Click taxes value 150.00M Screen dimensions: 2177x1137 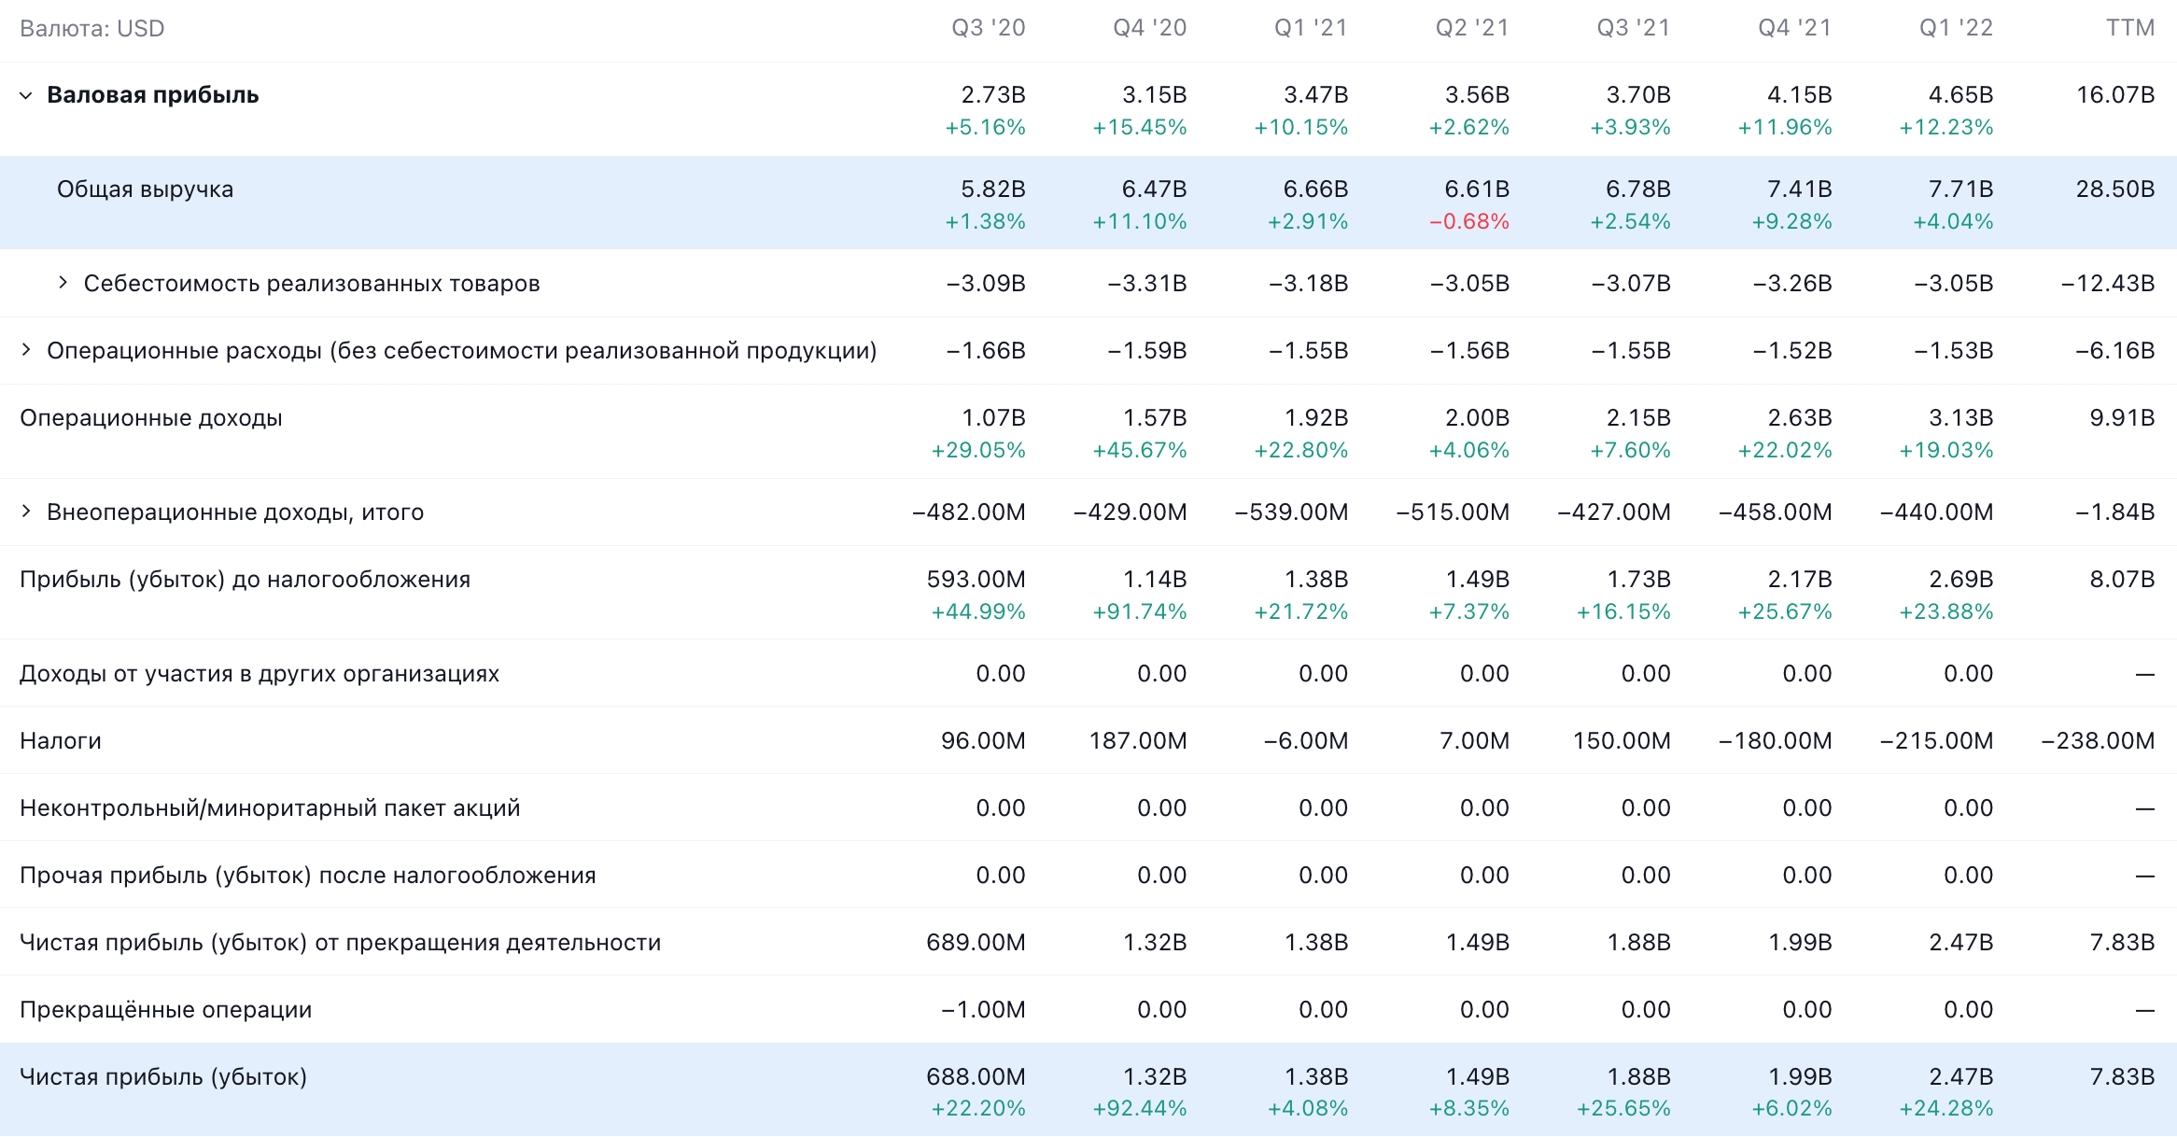[x=1622, y=740]
